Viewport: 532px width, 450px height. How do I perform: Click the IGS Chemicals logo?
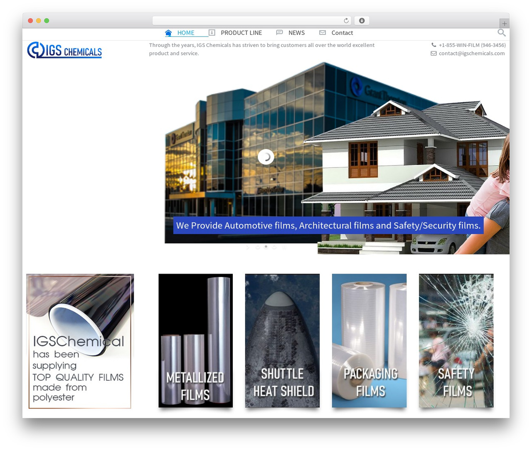click(x=64, y=50)
